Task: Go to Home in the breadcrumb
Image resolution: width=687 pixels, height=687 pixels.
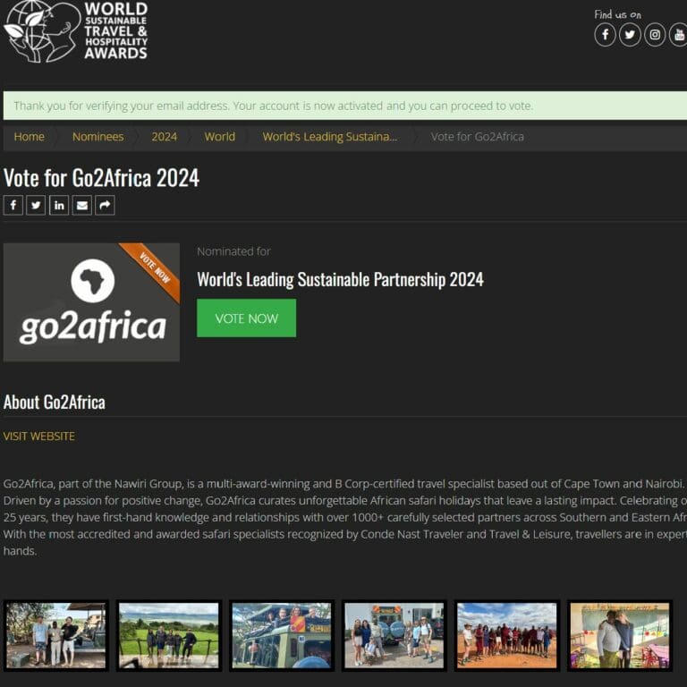Action: pos(29,137)
